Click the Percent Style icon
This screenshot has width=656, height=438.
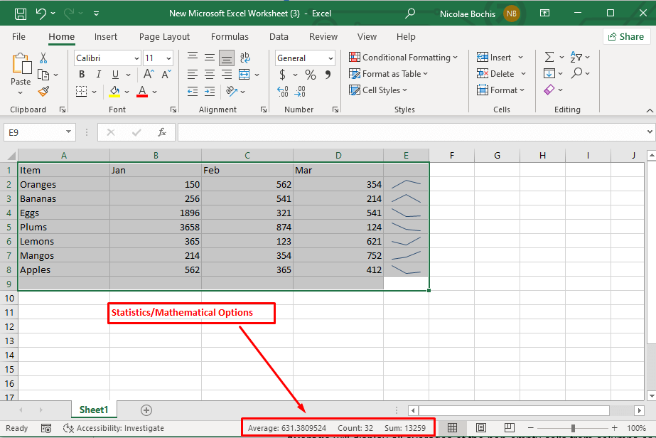point(311,75)
